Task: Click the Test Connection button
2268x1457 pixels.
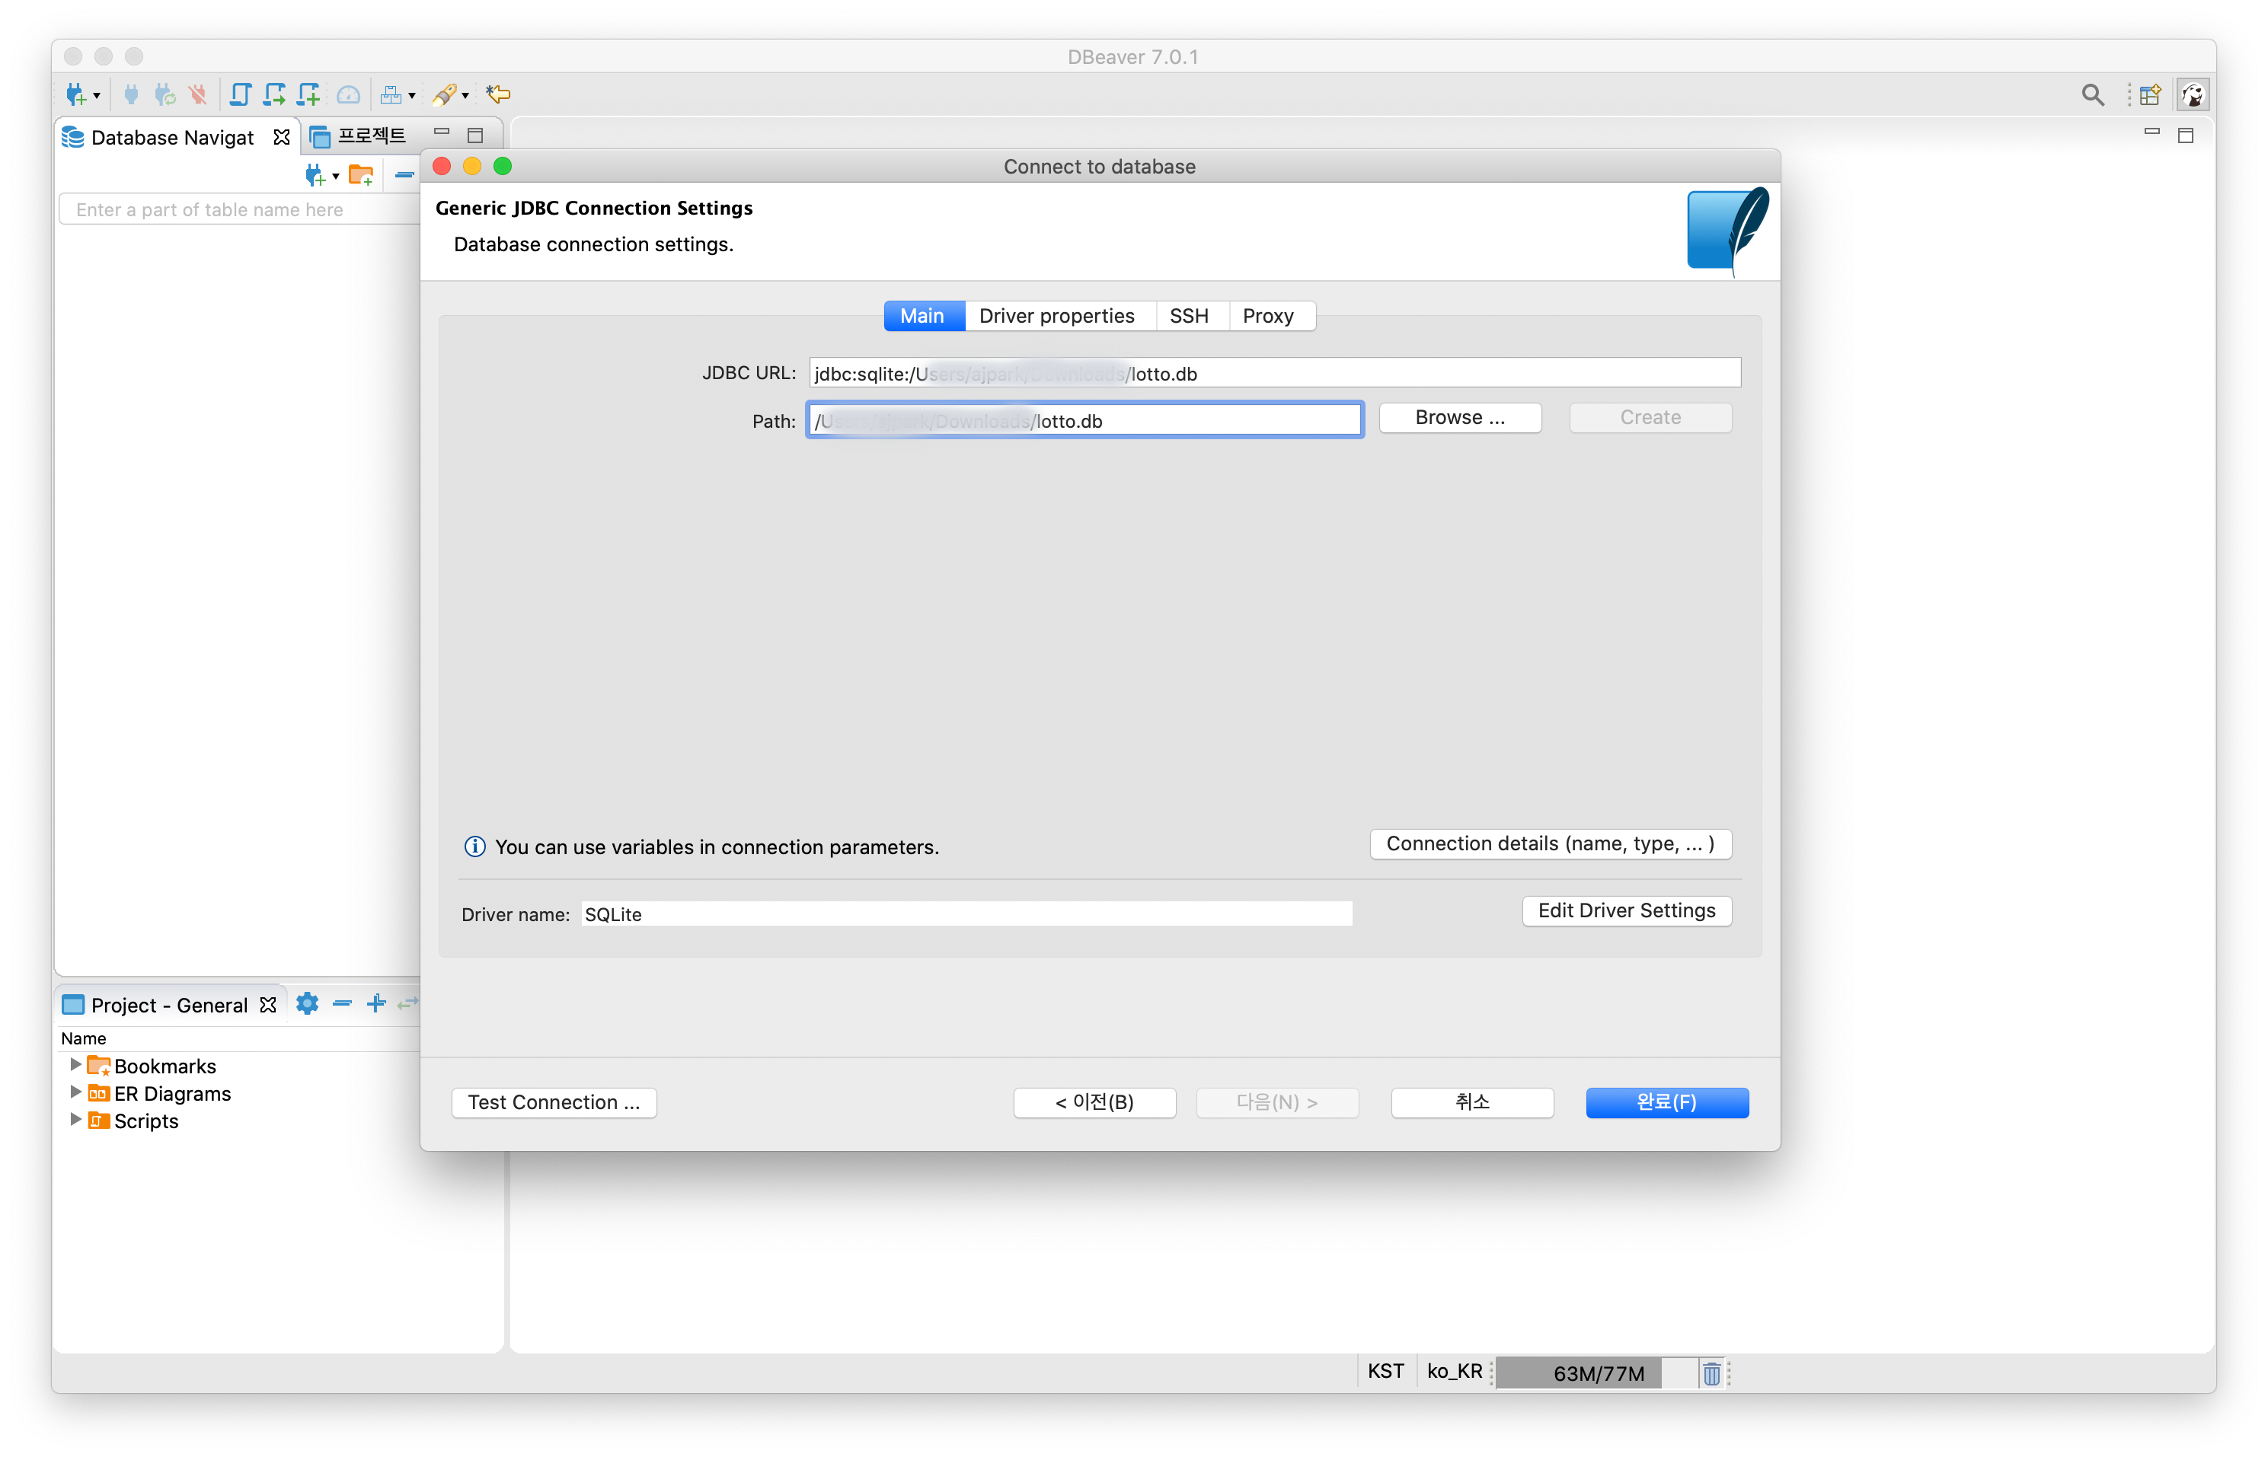Action: click(554, 1102)
